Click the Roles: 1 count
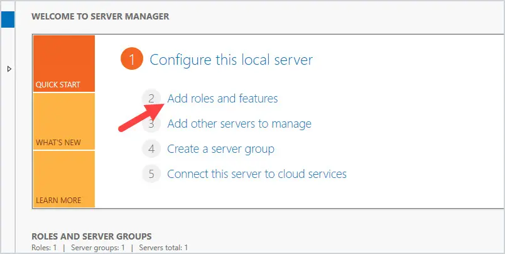 click(44, 248)
